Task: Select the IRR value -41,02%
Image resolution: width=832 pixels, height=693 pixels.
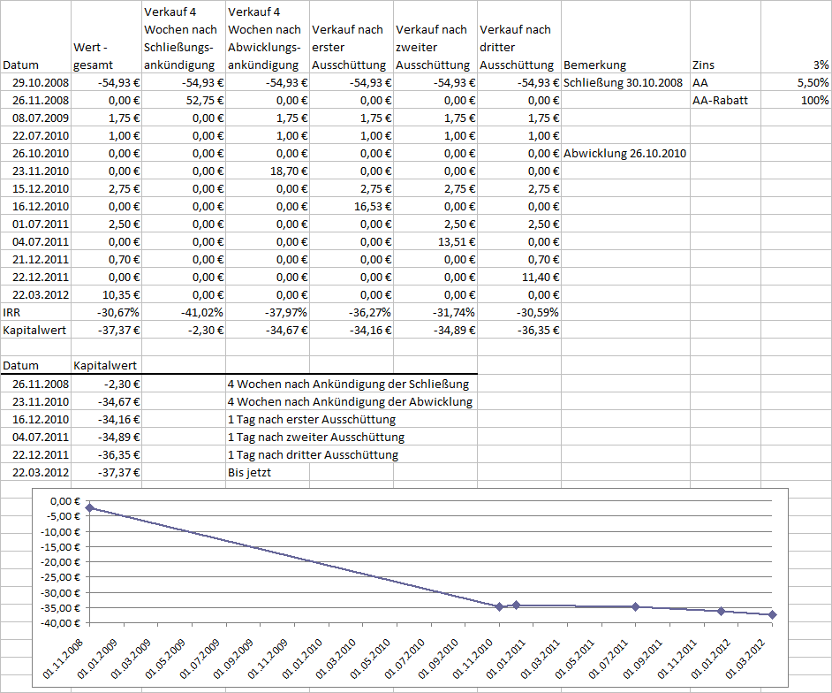Action: [184, 312]
